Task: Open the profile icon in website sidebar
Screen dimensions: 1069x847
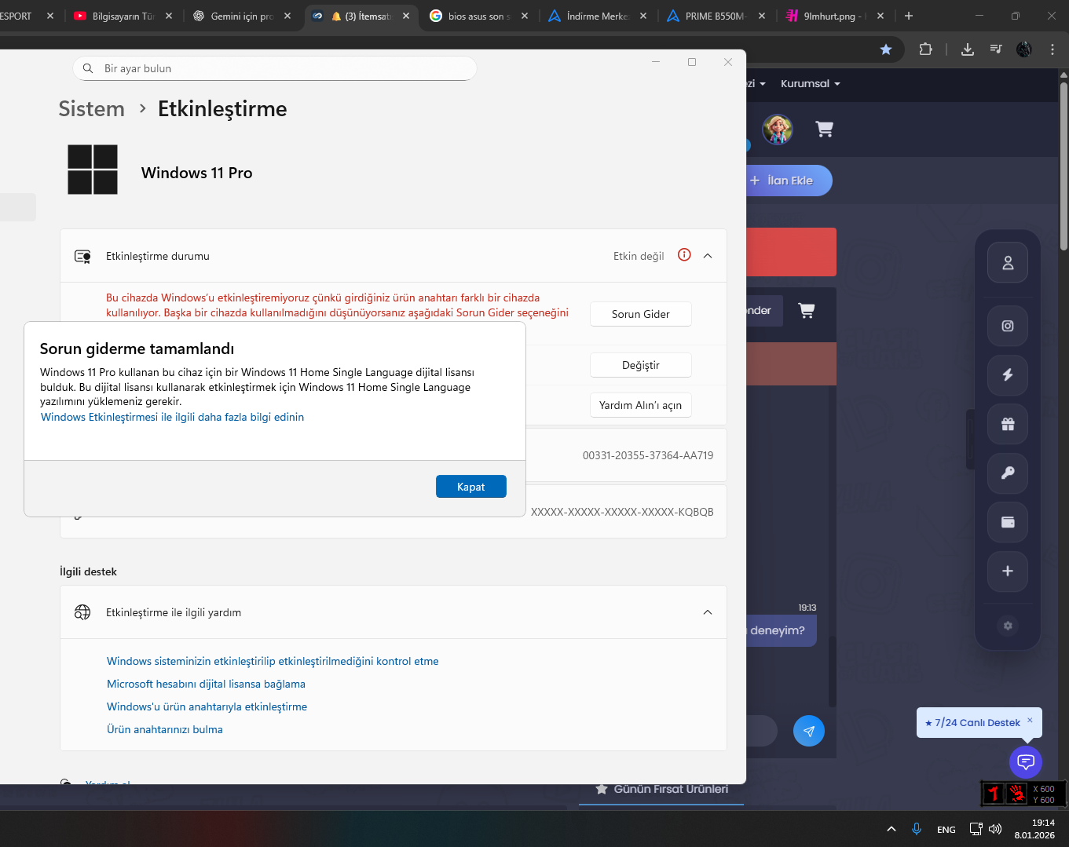Action: [1008, 263]
